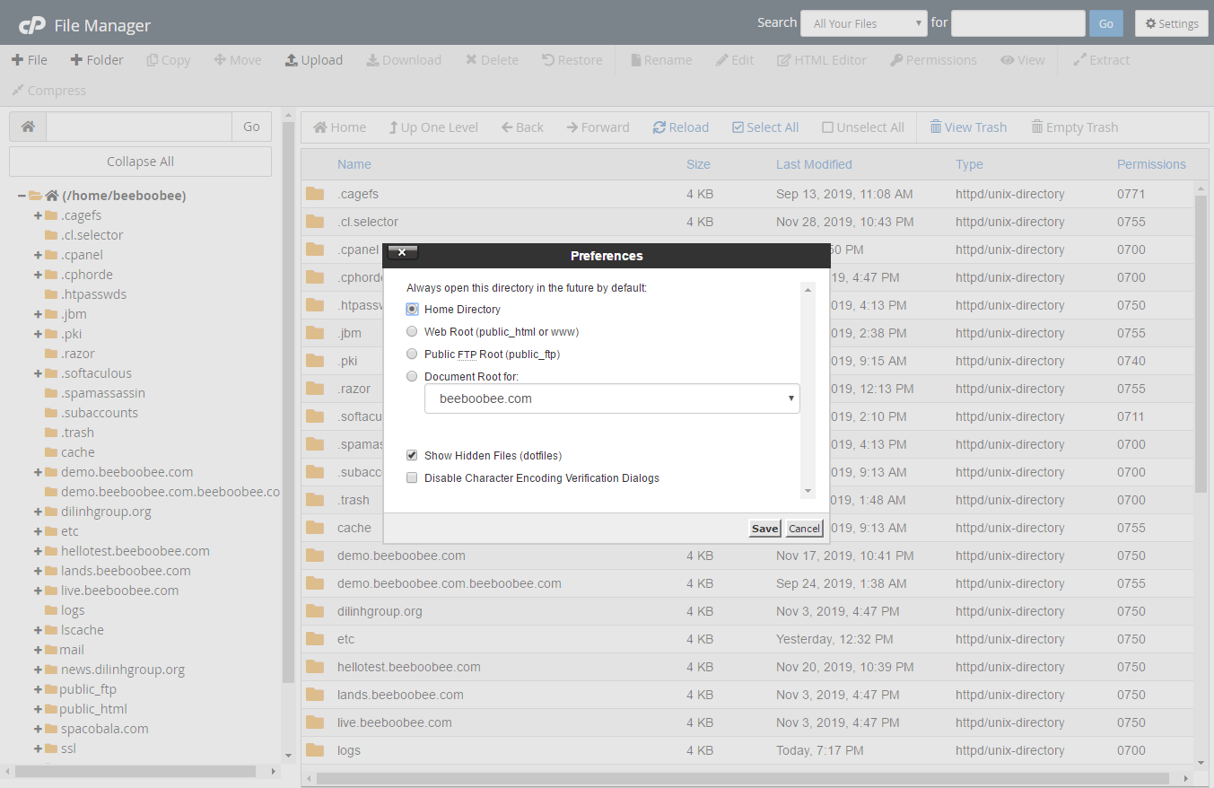Viewport: 1214px width, 788px height.
Task: Select the Home Directory radio option
Action: [x=412, y=309]
